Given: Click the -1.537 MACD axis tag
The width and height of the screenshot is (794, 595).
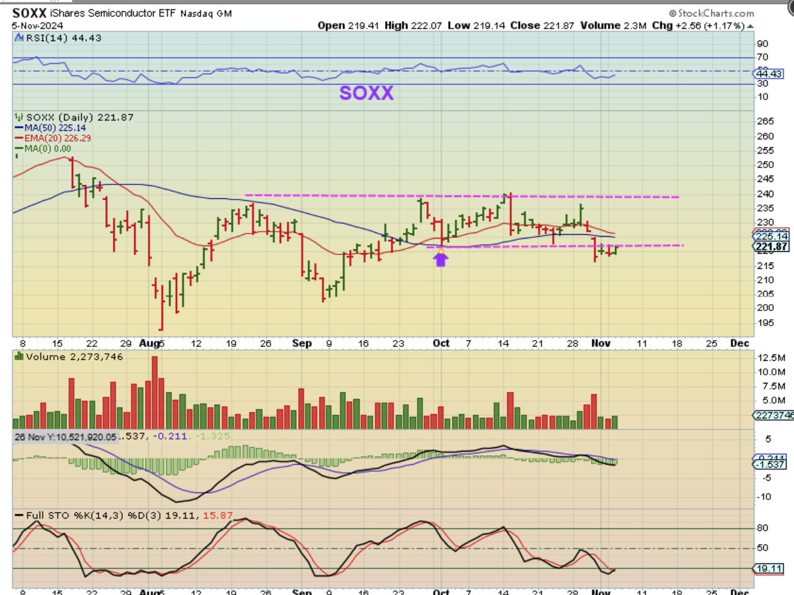Looking at the screenshot, I should (x=769, y=464).
